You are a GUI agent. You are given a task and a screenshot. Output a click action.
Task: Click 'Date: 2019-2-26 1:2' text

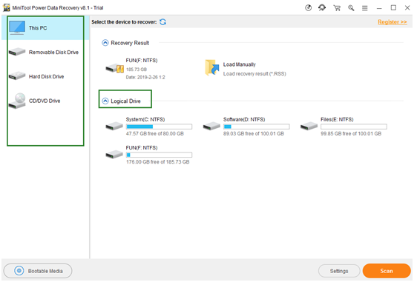(x=145, y=77)
